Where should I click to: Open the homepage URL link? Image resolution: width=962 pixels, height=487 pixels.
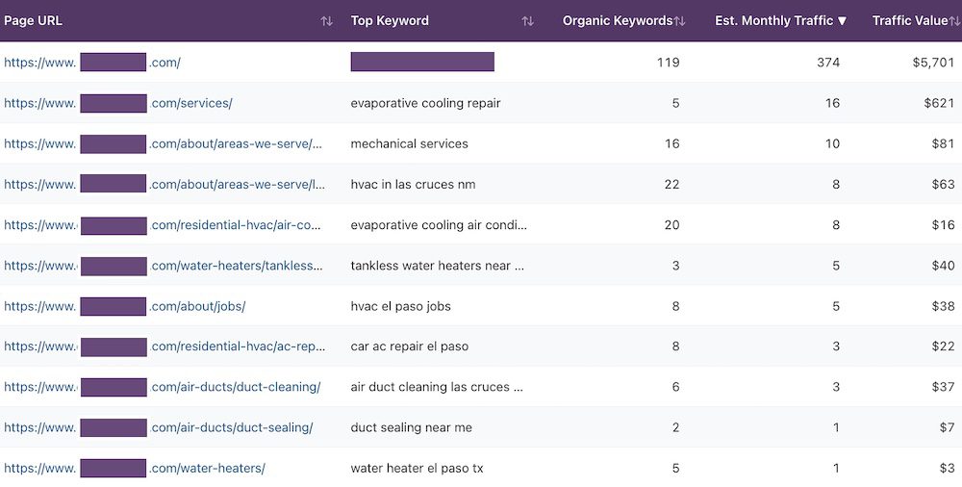tap(165, 63)
